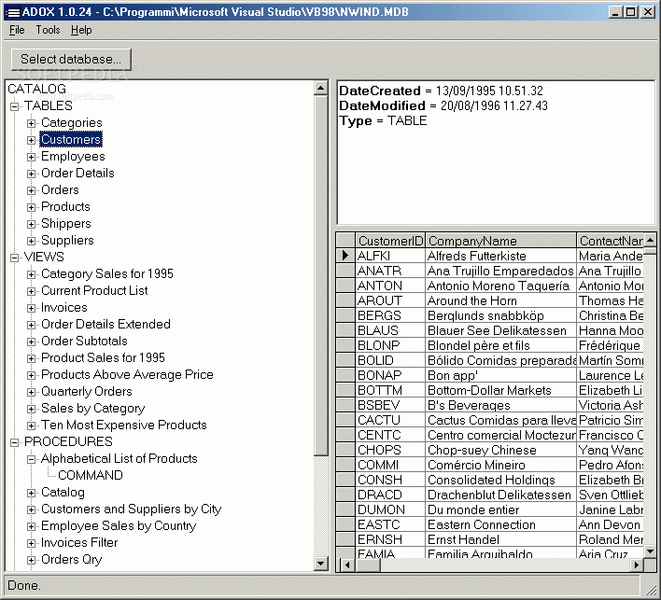This screenshot has height=600, width=661.
Task: Click the grid horizontal scrollbar thumb
Action: point(367,565)
